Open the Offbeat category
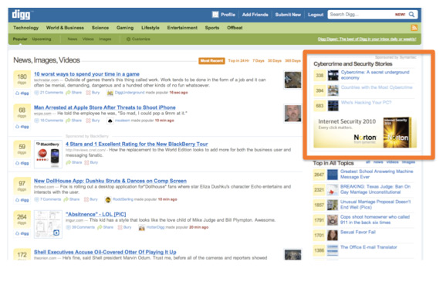 click(235, 28)
